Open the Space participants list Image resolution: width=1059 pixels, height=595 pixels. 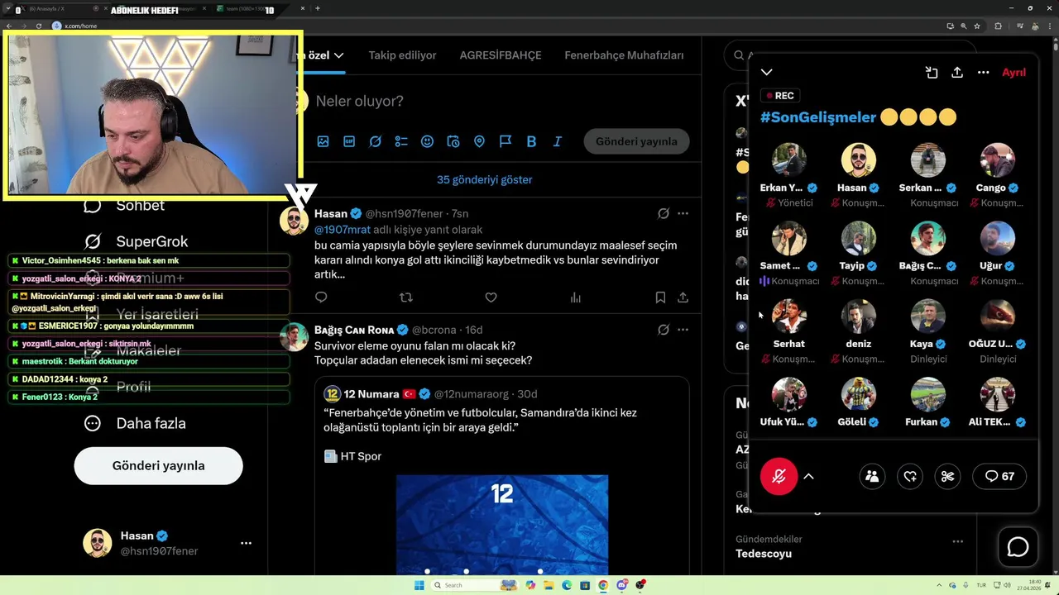click(872, 476)
